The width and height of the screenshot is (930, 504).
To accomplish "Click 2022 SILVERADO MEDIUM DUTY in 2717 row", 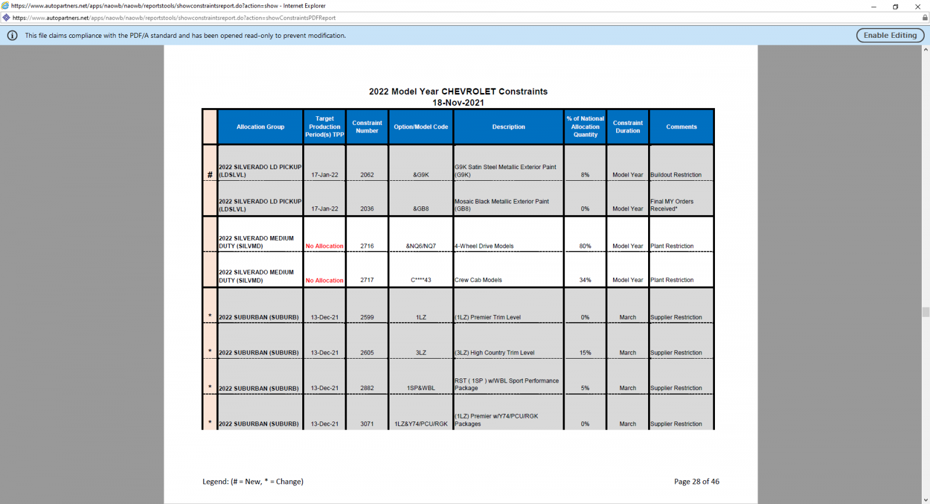I will (256, 276).
